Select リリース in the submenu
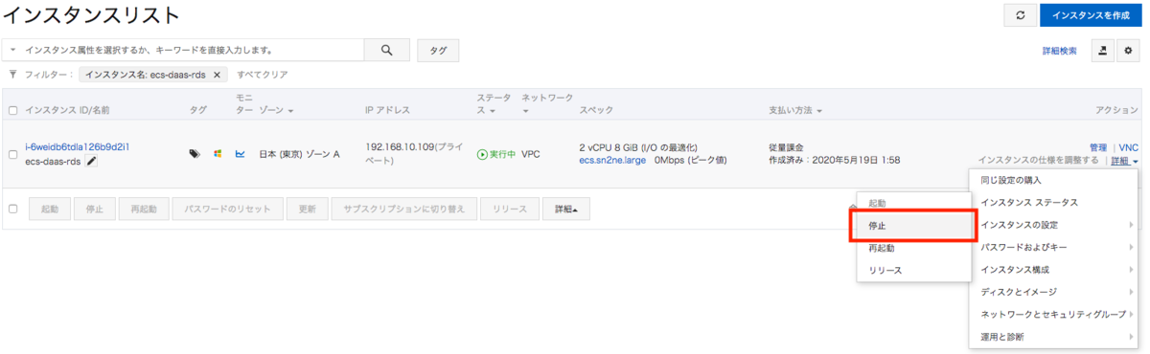Screen dimensions: 1150x354 click(914, 270)
